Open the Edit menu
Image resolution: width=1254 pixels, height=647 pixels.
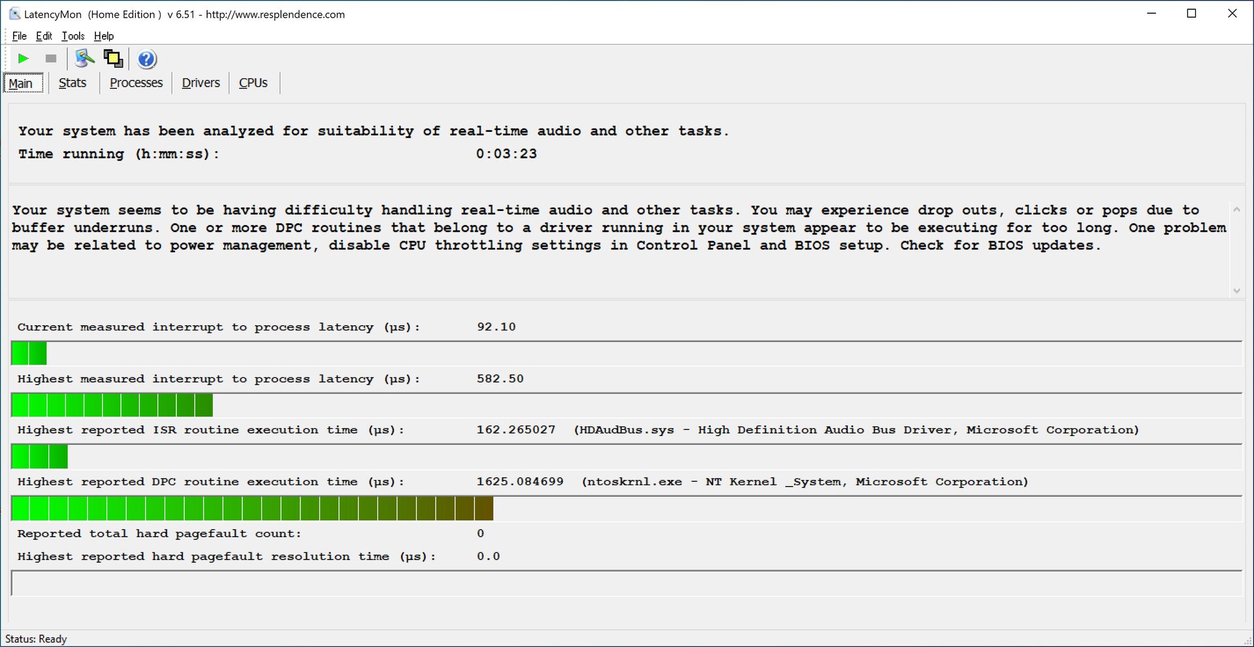44,36
